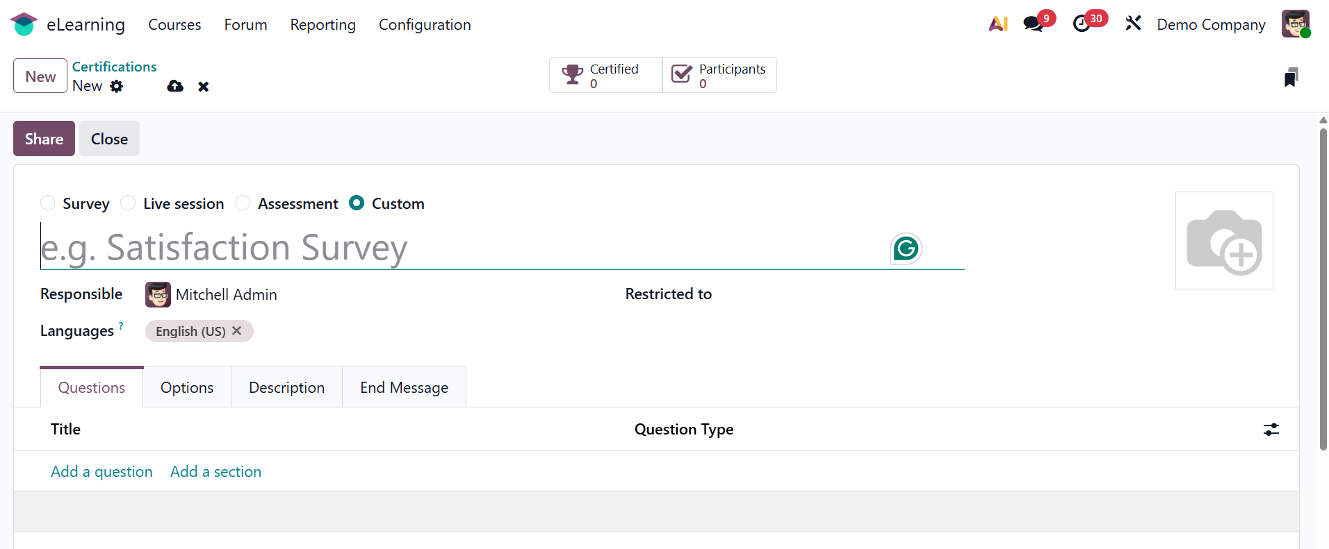Viewport: 1329px width, 549px height.
Task: Select the Live session radio button
Action: (x=129, y=203)
